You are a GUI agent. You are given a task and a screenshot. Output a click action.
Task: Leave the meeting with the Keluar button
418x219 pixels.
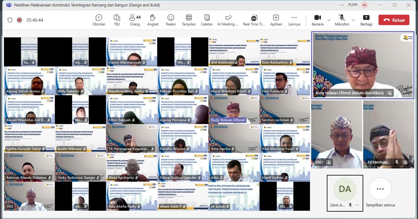click(394, 20)
